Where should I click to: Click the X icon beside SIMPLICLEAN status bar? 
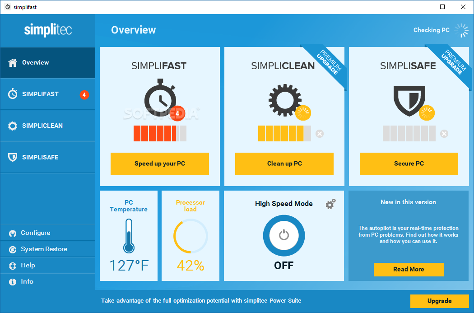pyautogui.click(x=320, y=134)
